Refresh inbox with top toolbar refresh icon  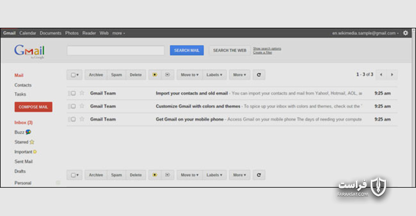[x=259, y=75]
